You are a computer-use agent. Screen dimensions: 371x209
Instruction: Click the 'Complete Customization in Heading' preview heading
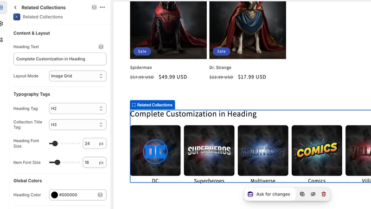click(193, 114)
